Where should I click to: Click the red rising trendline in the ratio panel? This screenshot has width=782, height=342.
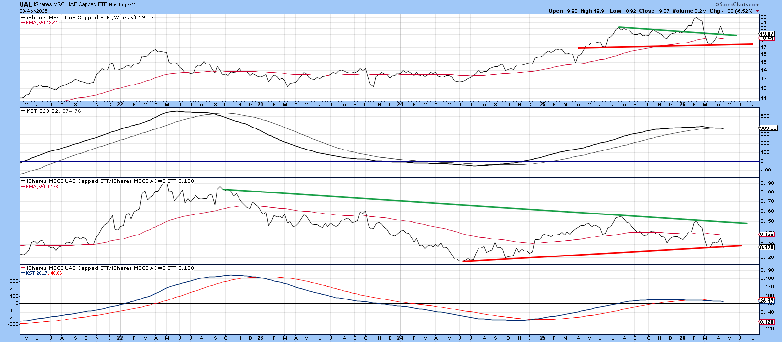602,253
